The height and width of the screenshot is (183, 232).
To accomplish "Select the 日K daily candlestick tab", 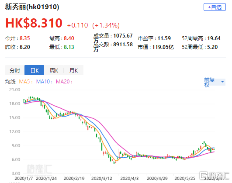I will [35, 70].
